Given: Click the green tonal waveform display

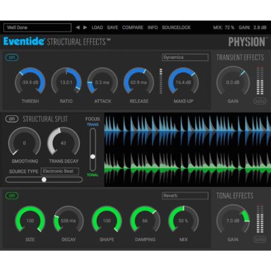Looking at the screenshot, I should click(188, 168).
